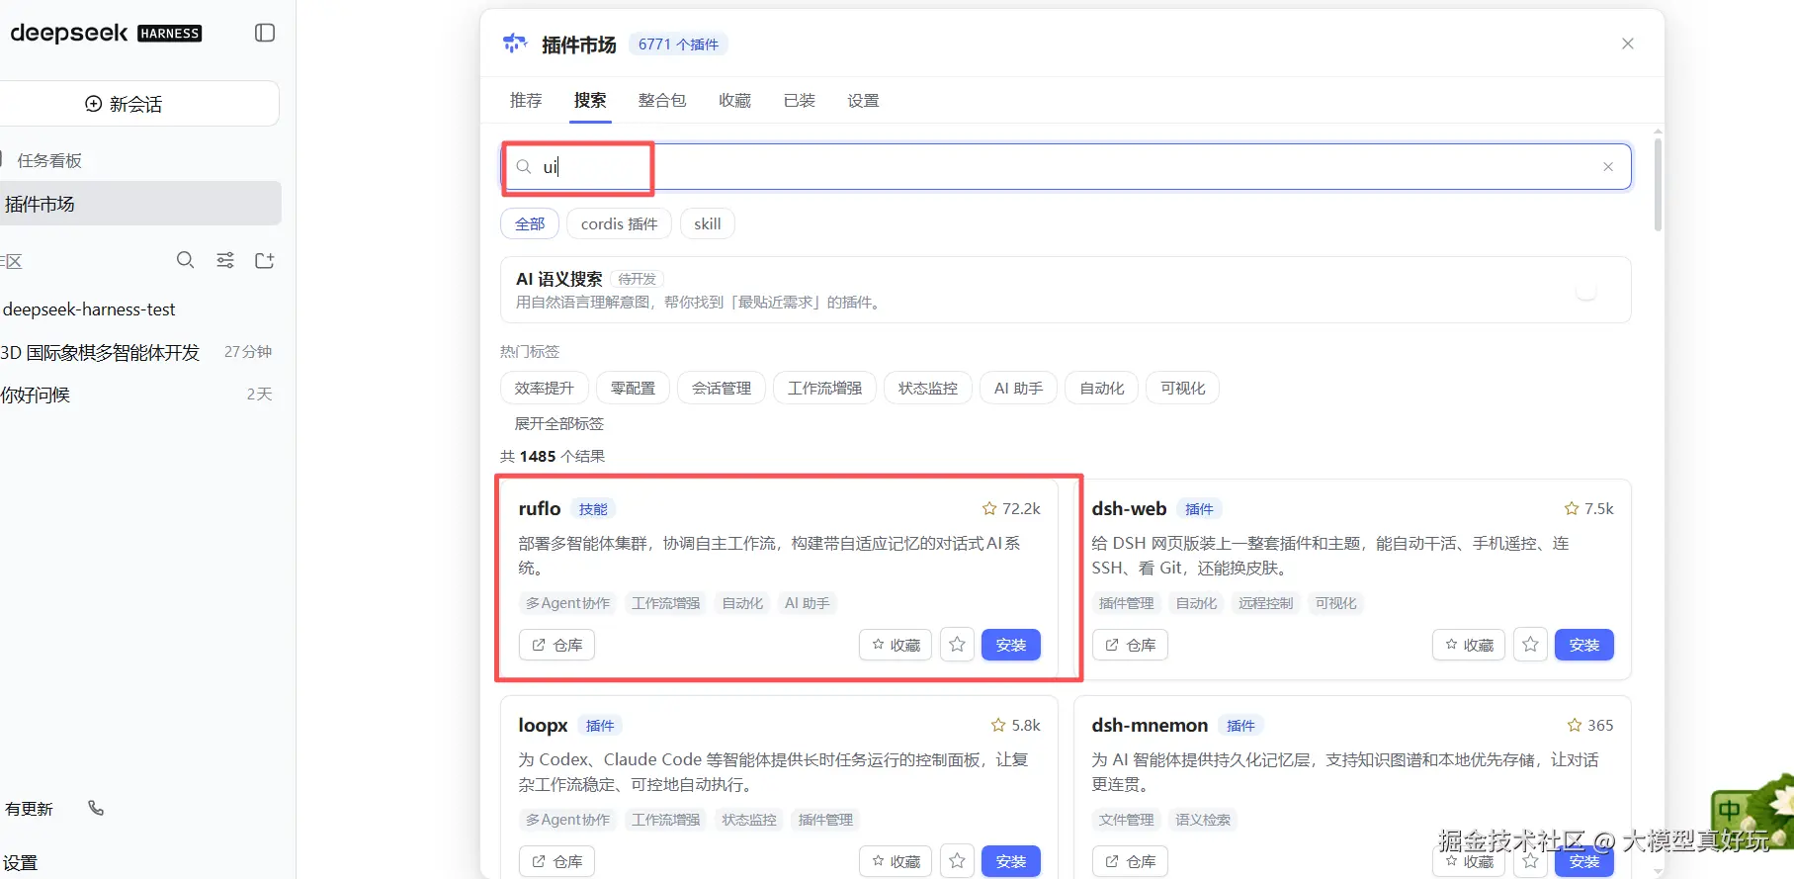
Task: Star the ruflo plugin with the star icon
Action: [x=957, y=645]
